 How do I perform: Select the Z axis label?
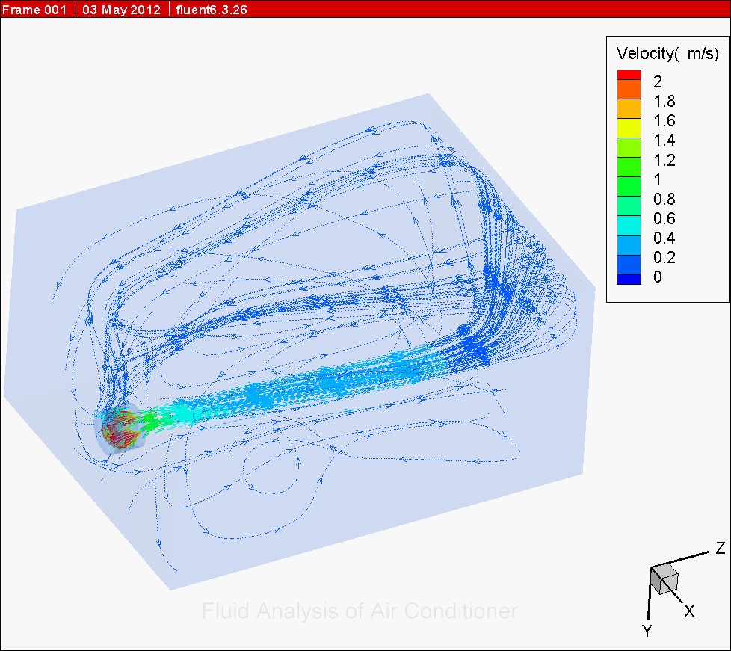tap(720, 549)
